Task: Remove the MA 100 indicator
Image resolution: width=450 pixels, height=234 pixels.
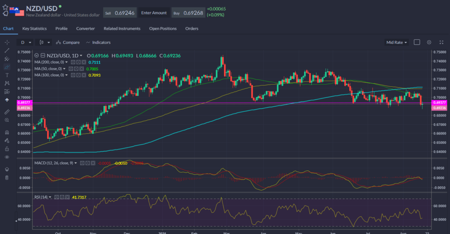Action: tap(84, 75)
